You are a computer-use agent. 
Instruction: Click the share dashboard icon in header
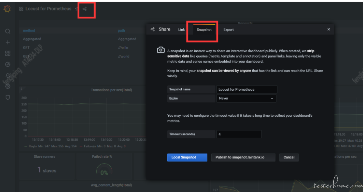[x=85, y=9]
